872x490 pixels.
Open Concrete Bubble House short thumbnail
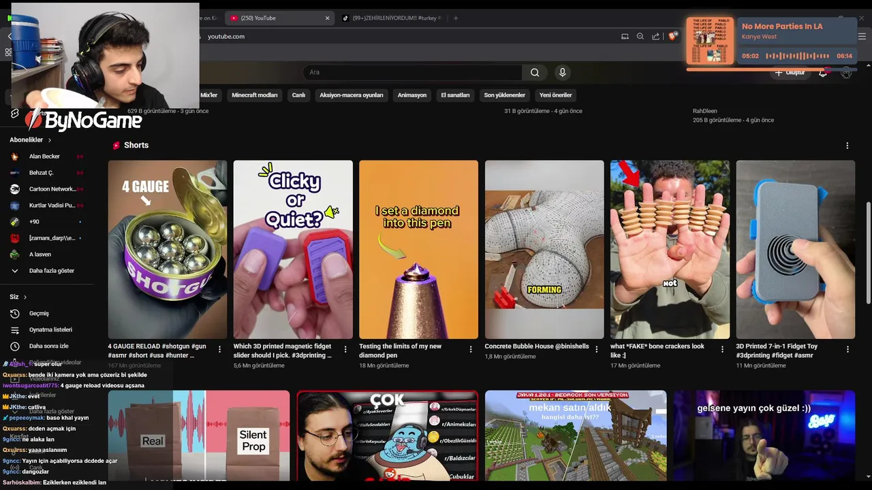click(x=544, y=250)
